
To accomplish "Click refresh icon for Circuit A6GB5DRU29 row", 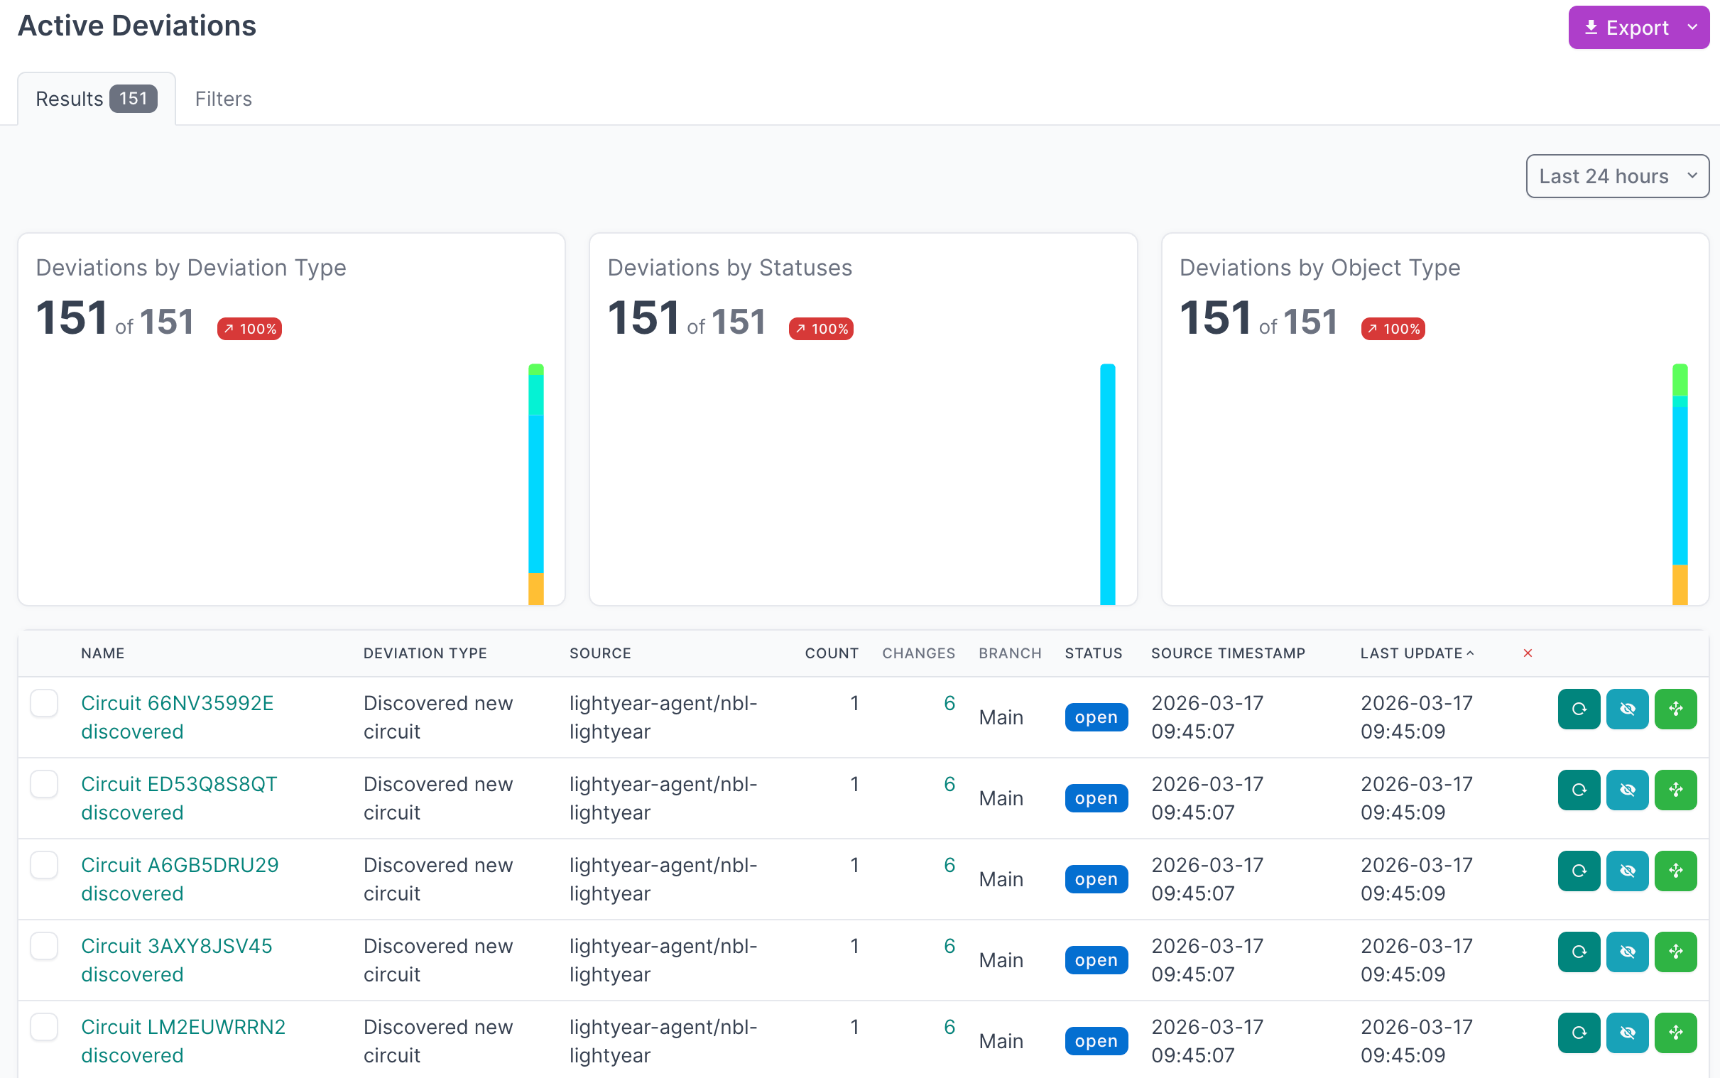I will tap(1578, 871).
